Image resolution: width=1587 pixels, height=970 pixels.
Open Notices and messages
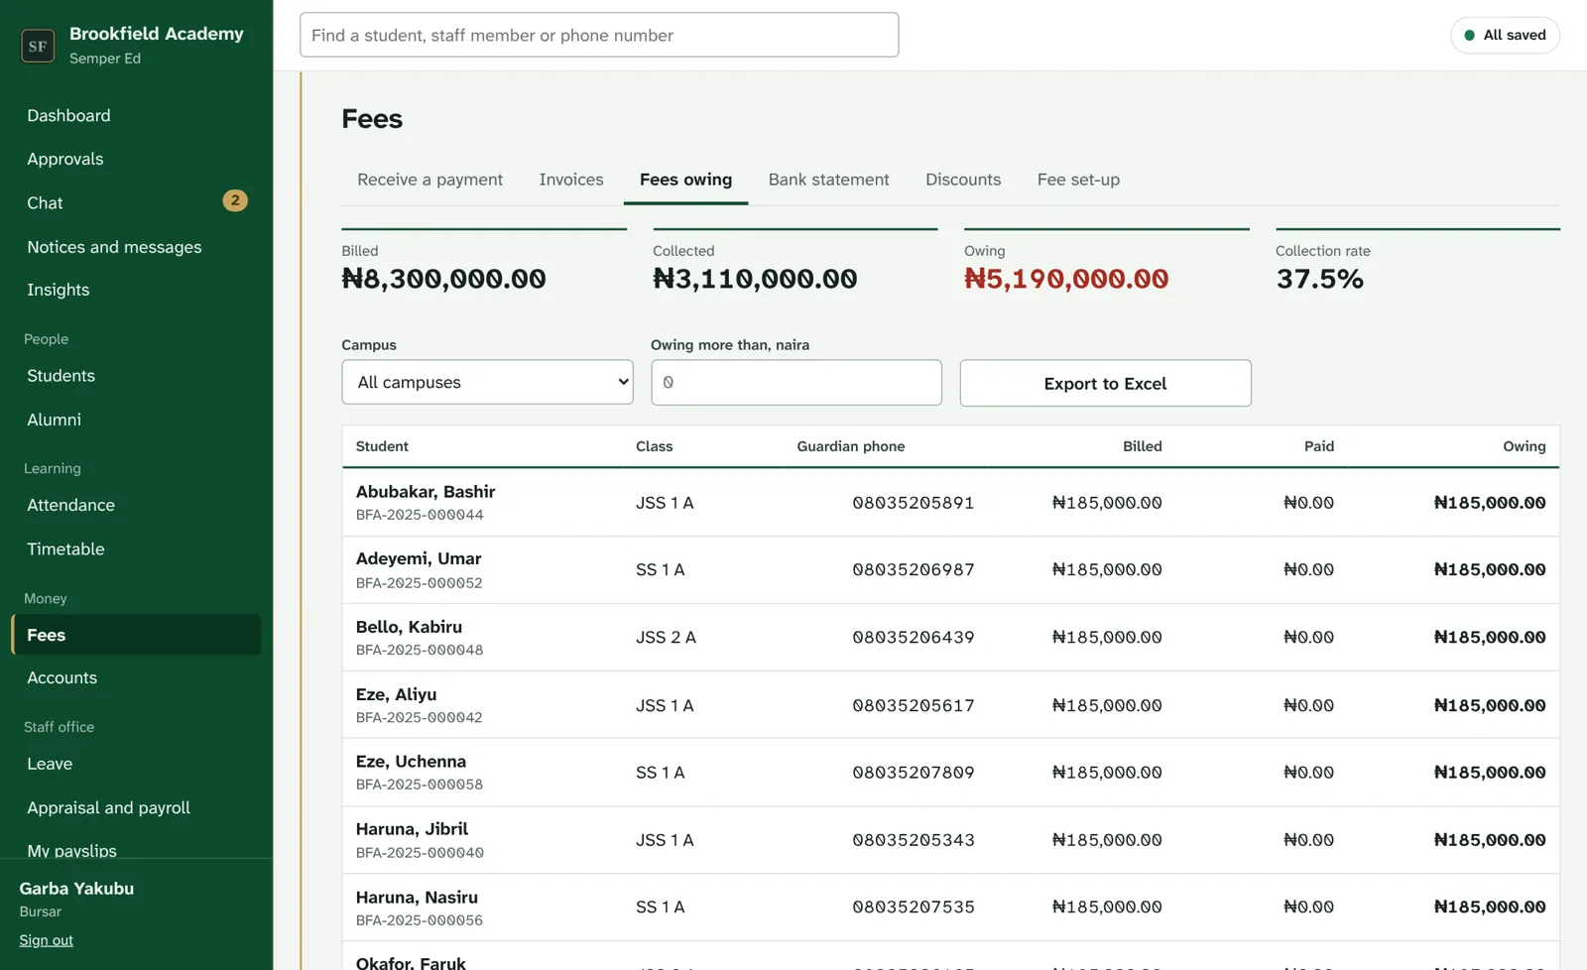[x=136, y=246]
